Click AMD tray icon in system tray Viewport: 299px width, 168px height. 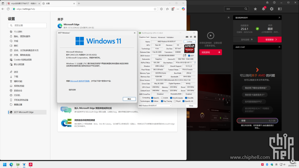[x=262, y=165]
